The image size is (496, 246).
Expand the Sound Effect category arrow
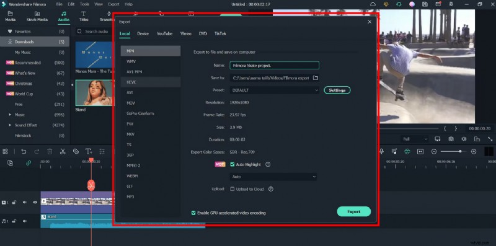point(10,125)
